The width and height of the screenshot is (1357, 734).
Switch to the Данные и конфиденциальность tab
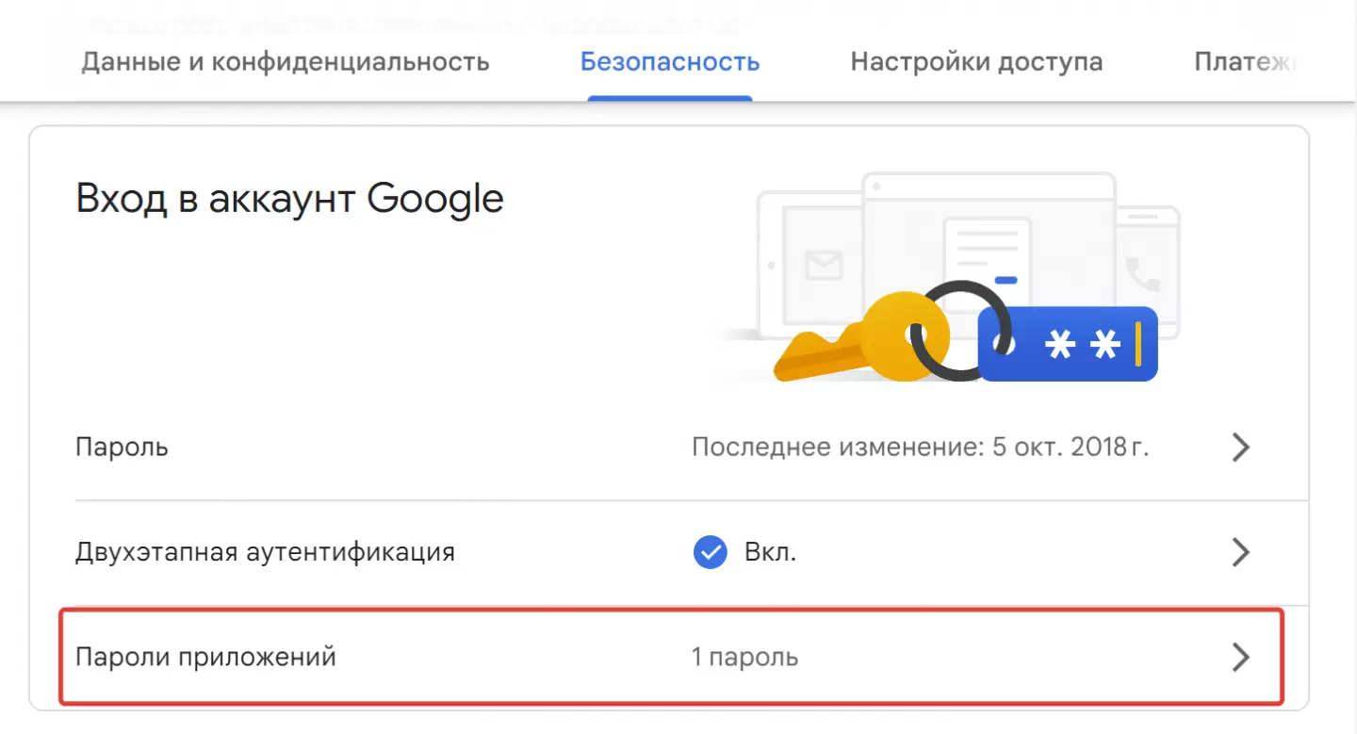286,63
